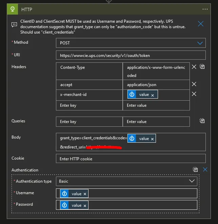The width and height of the screenshot is (218, 224).
Task: Click the Body field label
Action: [16, 137]
